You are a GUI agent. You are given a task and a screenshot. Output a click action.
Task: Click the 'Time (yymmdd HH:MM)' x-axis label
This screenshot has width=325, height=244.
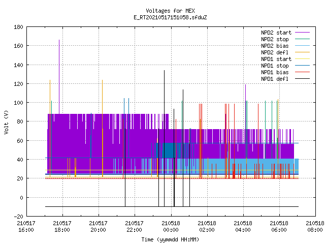[x=170, y=239]
